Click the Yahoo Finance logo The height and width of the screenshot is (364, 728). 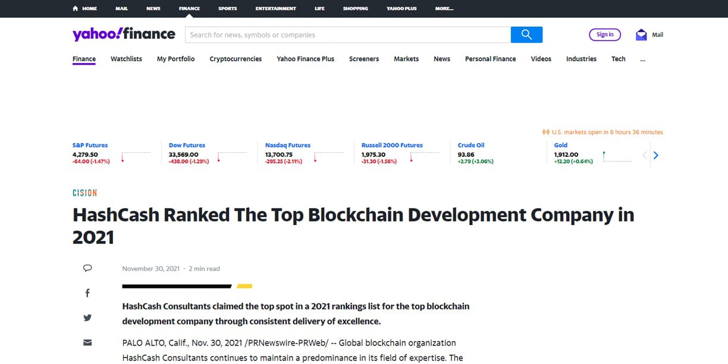pos(123,34)
